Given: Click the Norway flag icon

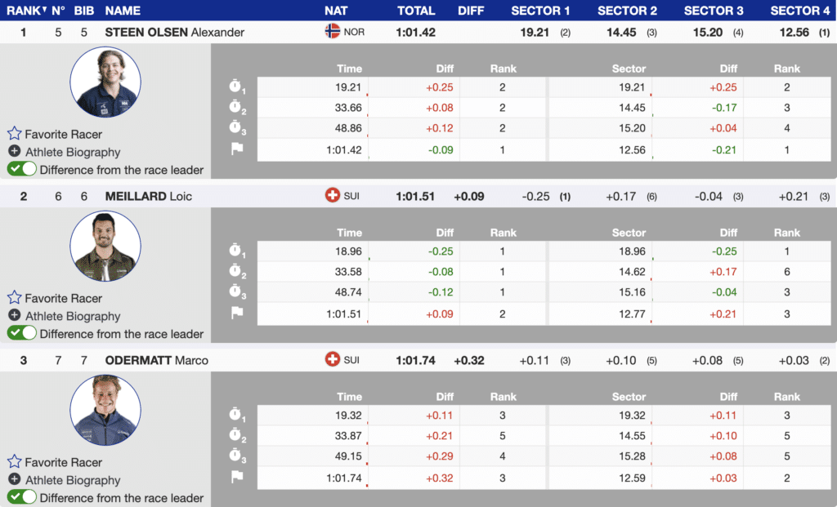Looking at the screenshot, I should (x=333, y=32).
